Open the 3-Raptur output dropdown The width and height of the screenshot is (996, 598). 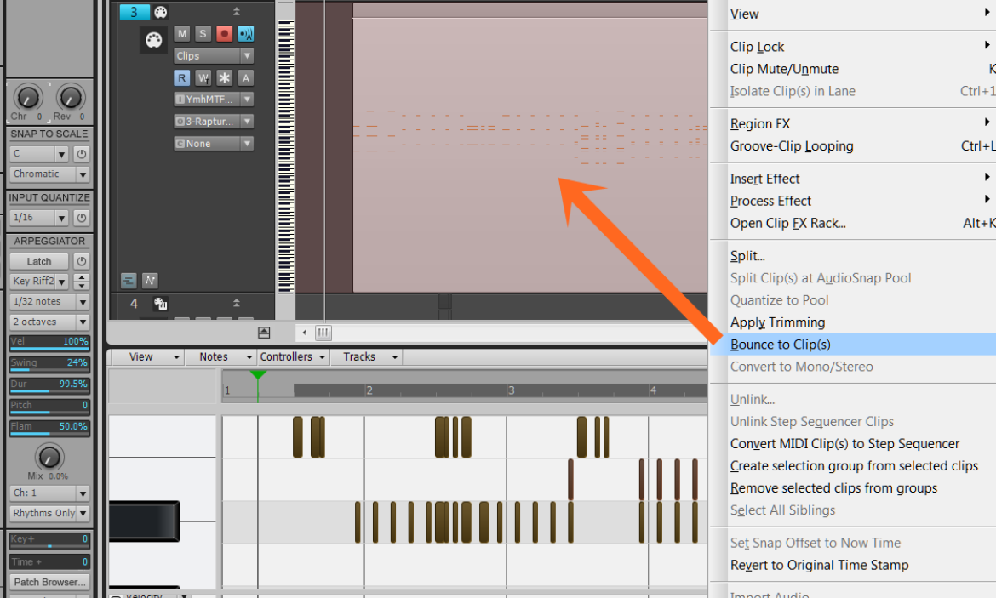[x=214, y=122]
